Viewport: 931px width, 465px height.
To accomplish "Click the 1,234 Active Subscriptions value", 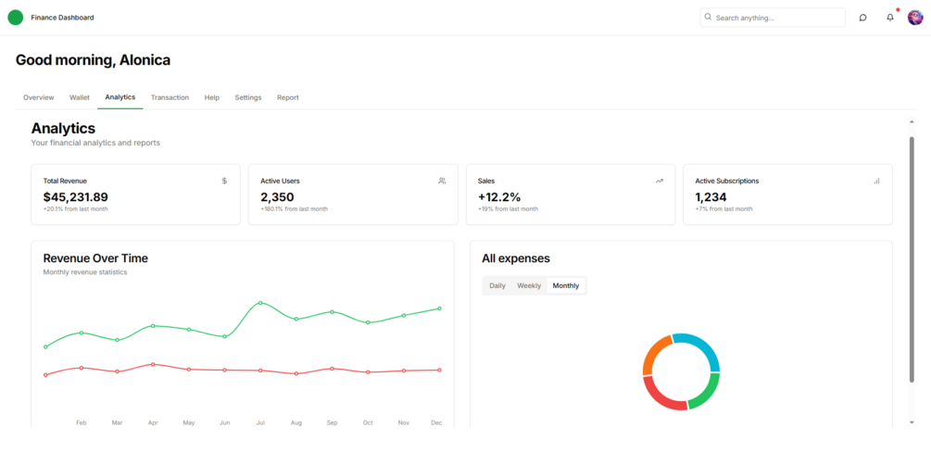I will coord(711,197).
